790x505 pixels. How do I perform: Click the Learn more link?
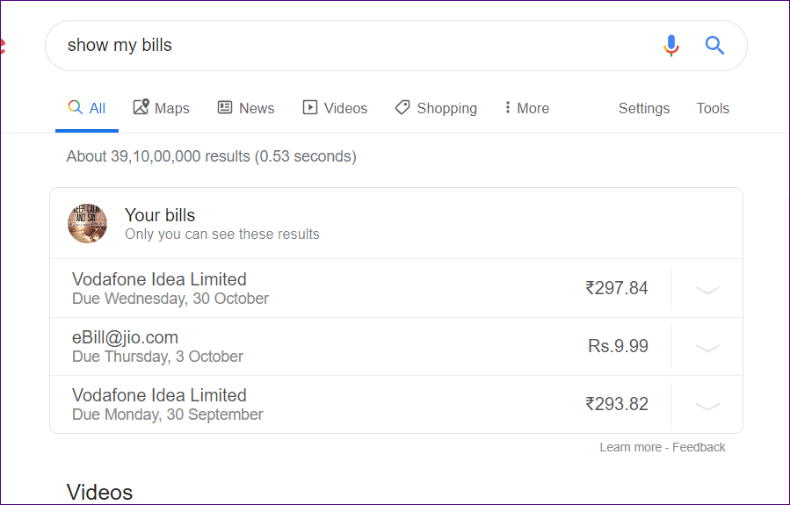click(630, 447)
